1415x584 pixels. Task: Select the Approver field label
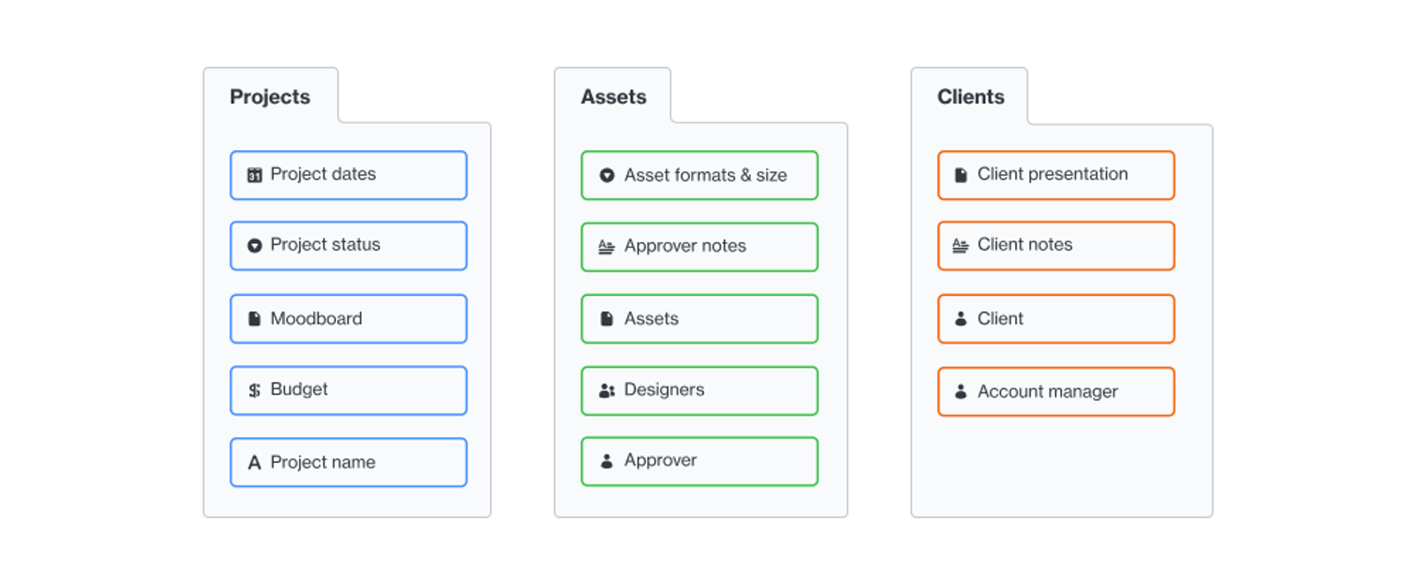point(661,460)
